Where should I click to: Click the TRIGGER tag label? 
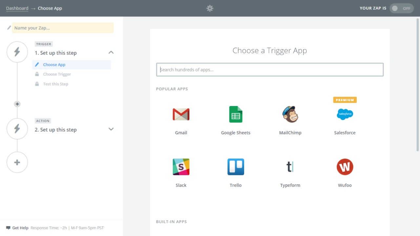point(44,44)
